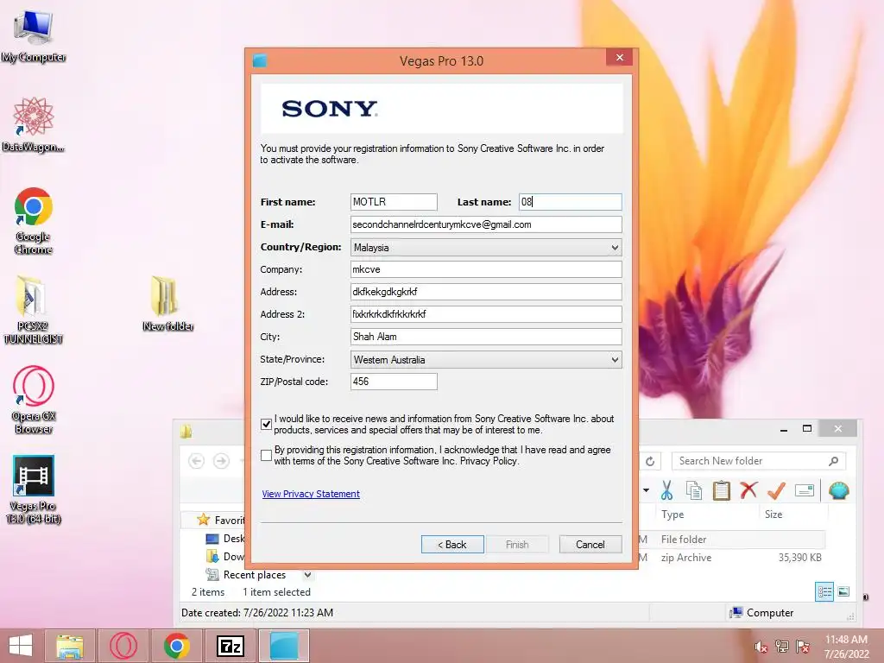Click the muted volume tray icon
The height and width of the screenshot is (663, 884).
point(761,647)
